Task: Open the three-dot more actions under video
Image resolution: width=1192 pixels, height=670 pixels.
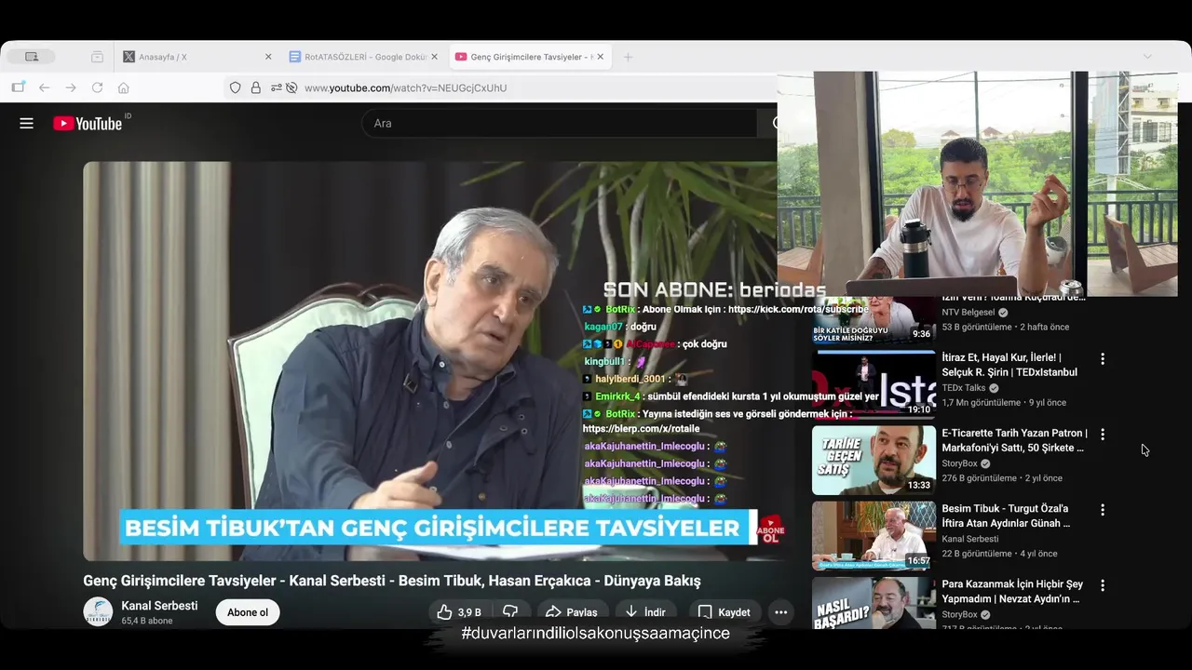Action: pos(781,612)
